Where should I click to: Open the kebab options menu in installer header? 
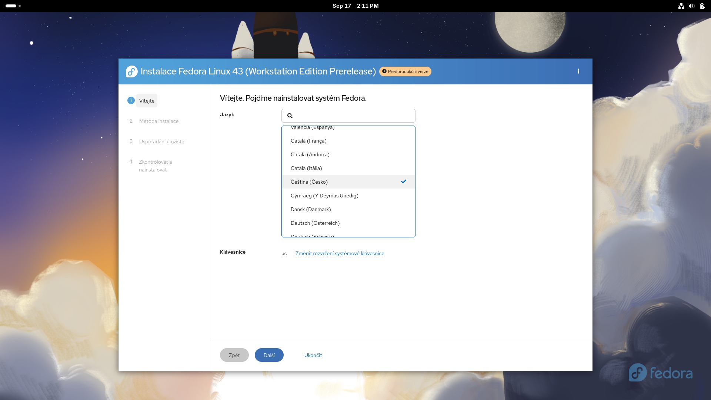point(578,71)
